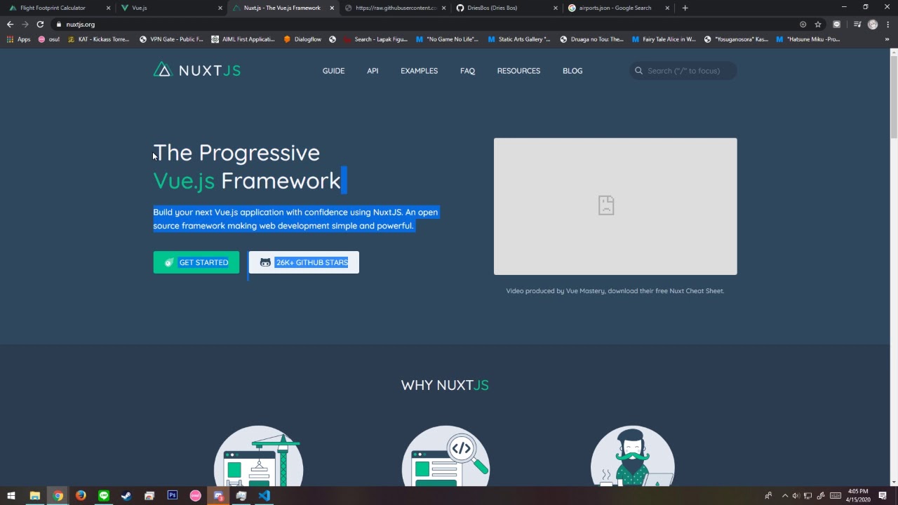Open the volume control in system tray

tap(796, 496)
